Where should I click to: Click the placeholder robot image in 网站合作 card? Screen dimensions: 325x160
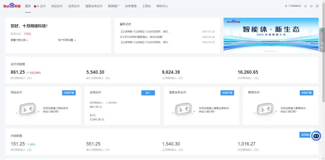(27, 109)
